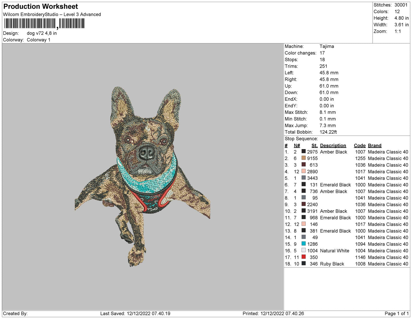The width and height of the screenshot is (412, 319).
Task: Click the 'Printed: 12/12/2022 07.40.26' footer text
Action: point(273,313)
